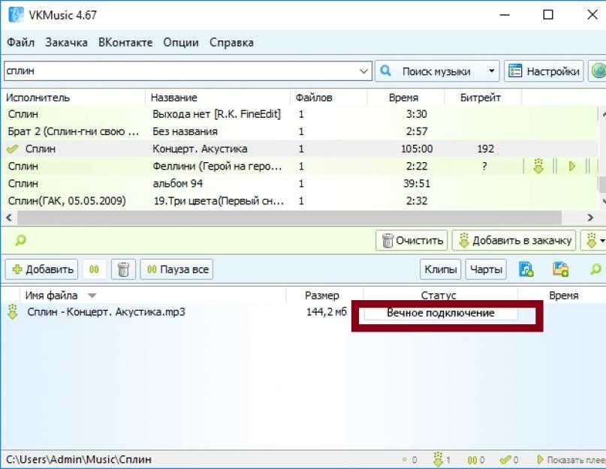Click the folder-add icon in downloads toolbar
The height and width of the screenshot is (469, 606).
[561, 269]
